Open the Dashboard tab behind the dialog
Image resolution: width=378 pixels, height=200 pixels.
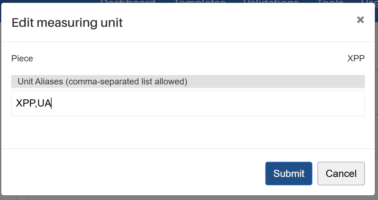coord(128,2)
